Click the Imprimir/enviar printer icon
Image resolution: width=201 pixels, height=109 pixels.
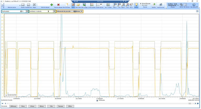[x=161, y=5]
